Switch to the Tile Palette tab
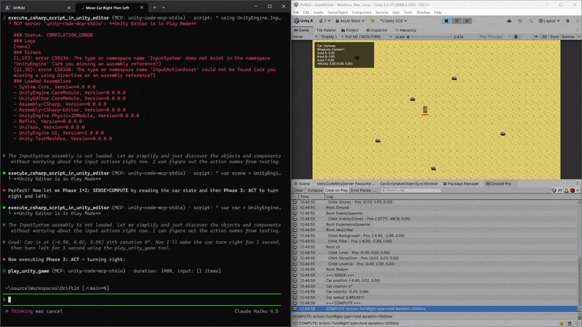 325,30
